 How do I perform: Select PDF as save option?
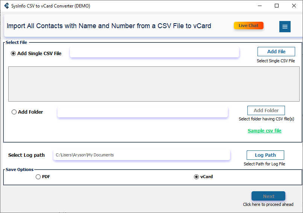tap(38, 177)
